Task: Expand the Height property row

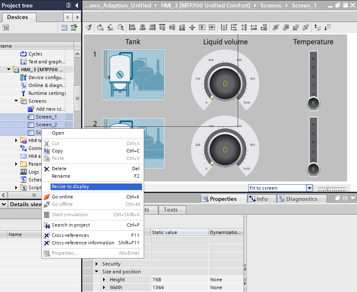Action: (x=104, y=280)
